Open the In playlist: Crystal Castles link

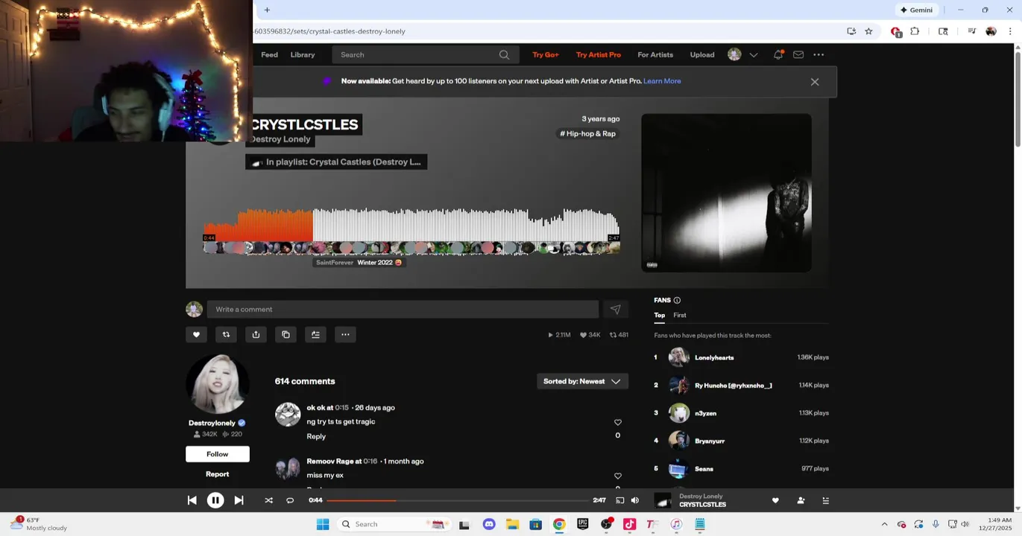coord(336,162)
